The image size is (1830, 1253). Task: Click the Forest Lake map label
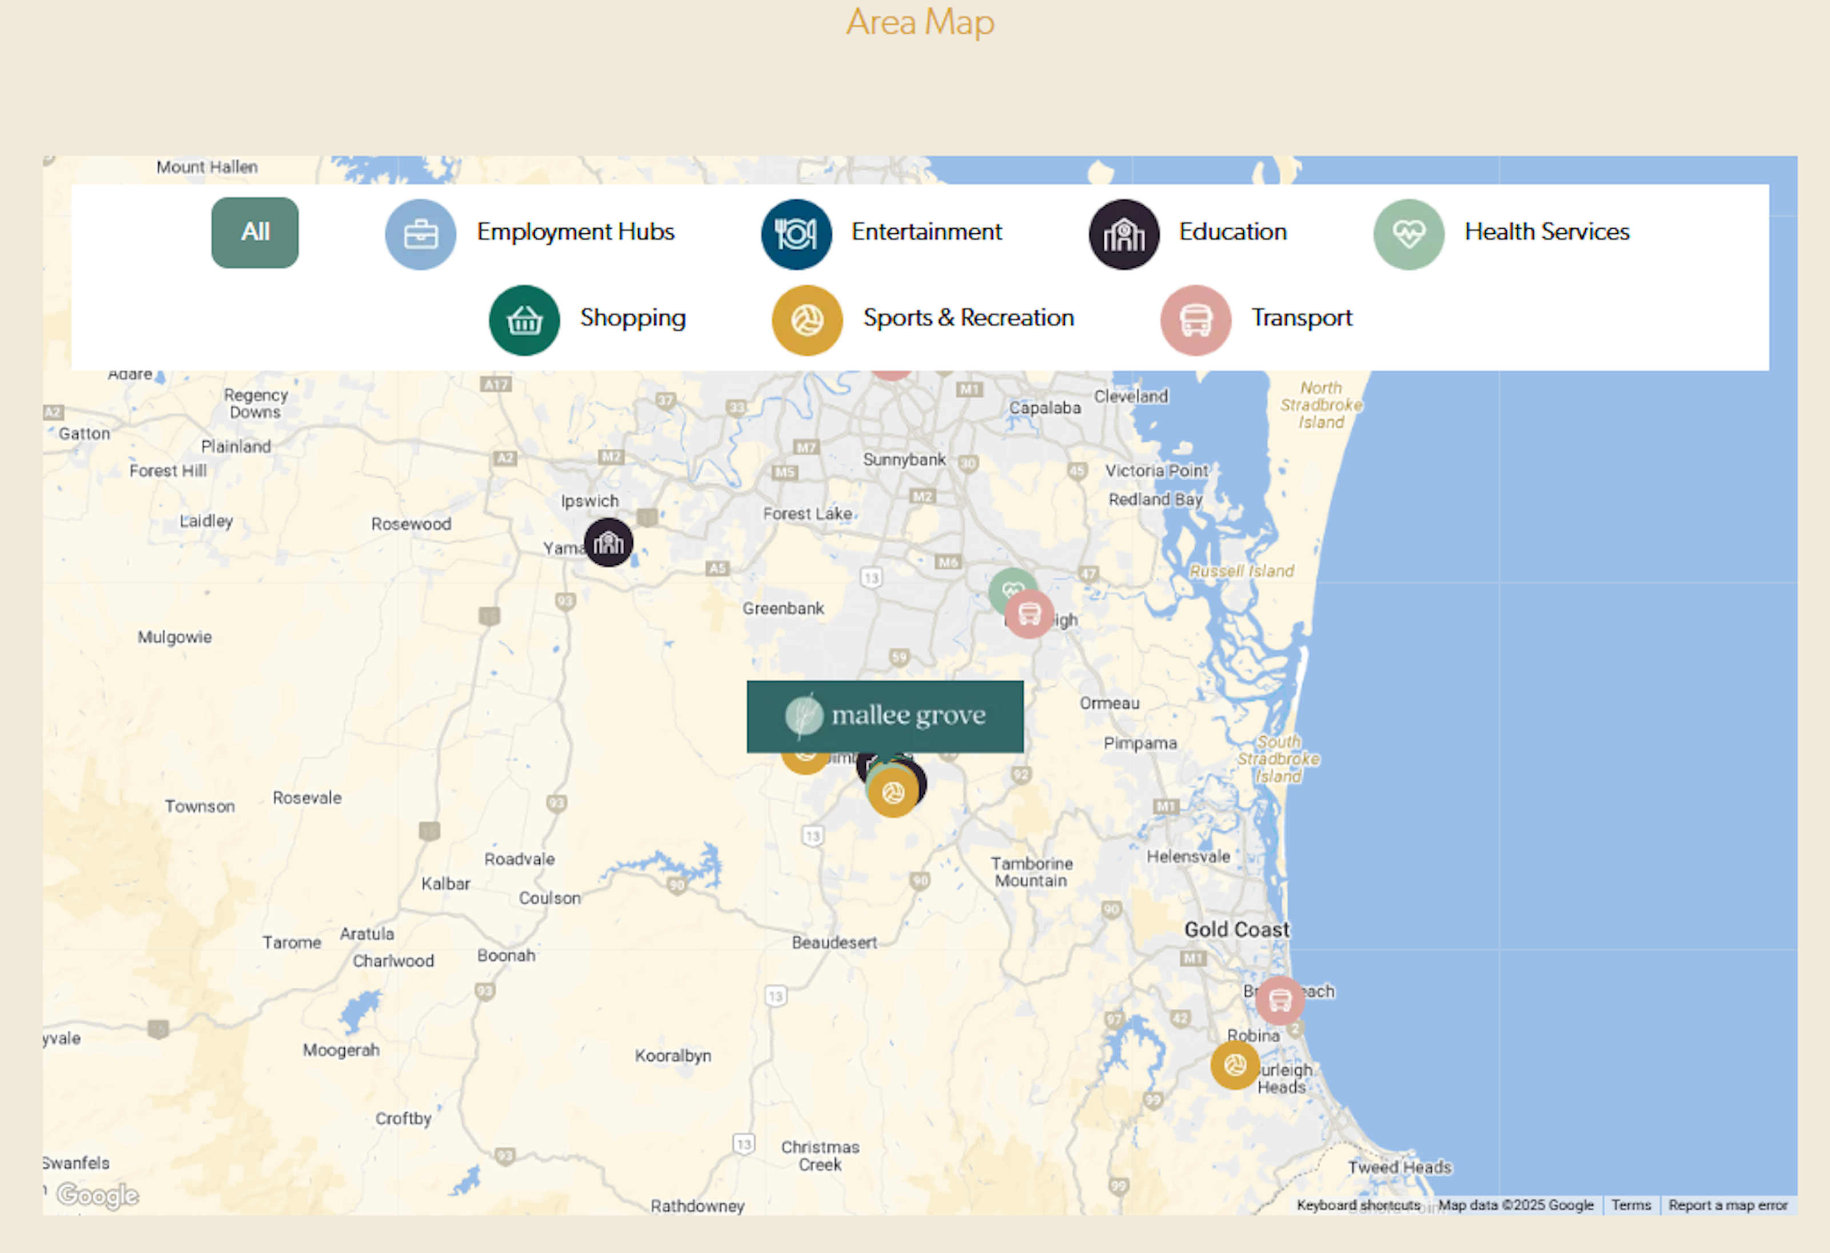807,513
